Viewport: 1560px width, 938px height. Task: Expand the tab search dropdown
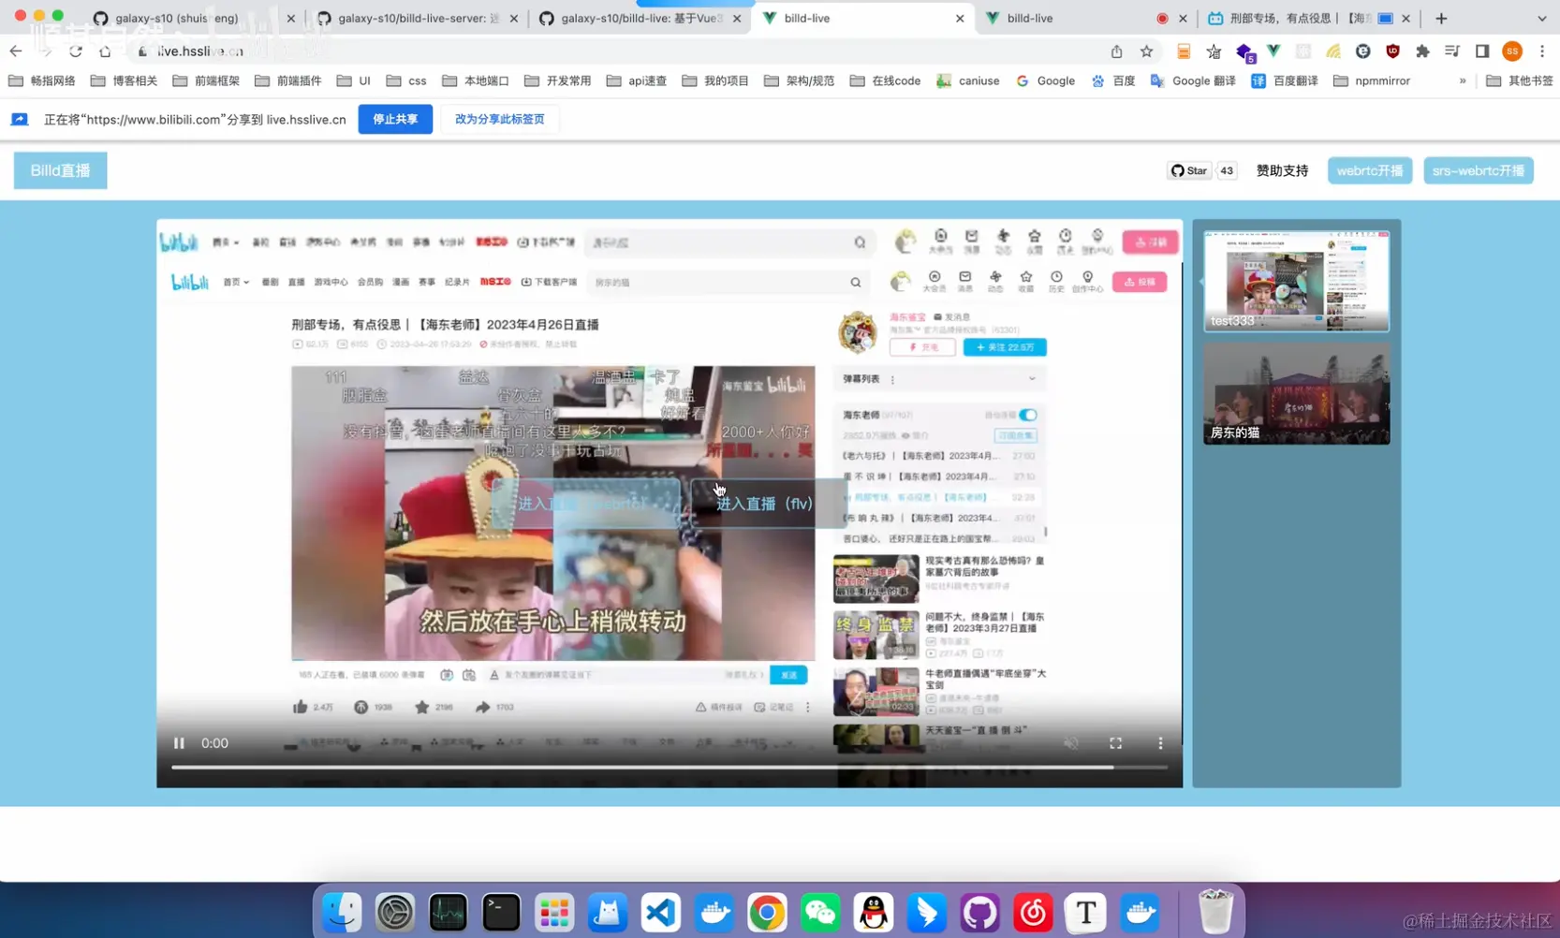tap(1541, 18)
